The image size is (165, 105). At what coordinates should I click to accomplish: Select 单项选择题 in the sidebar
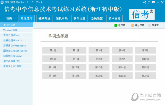click(16, 25)
